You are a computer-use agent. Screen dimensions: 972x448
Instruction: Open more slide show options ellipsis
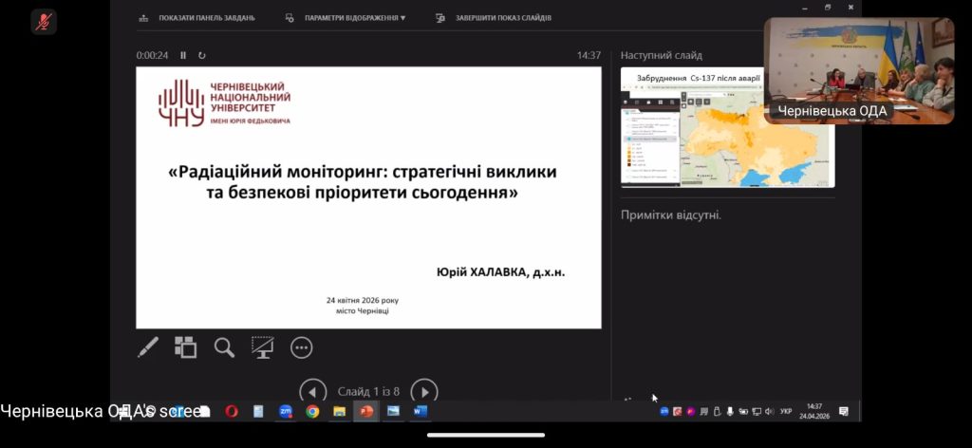pyautogui.click(x=302, y=347)
